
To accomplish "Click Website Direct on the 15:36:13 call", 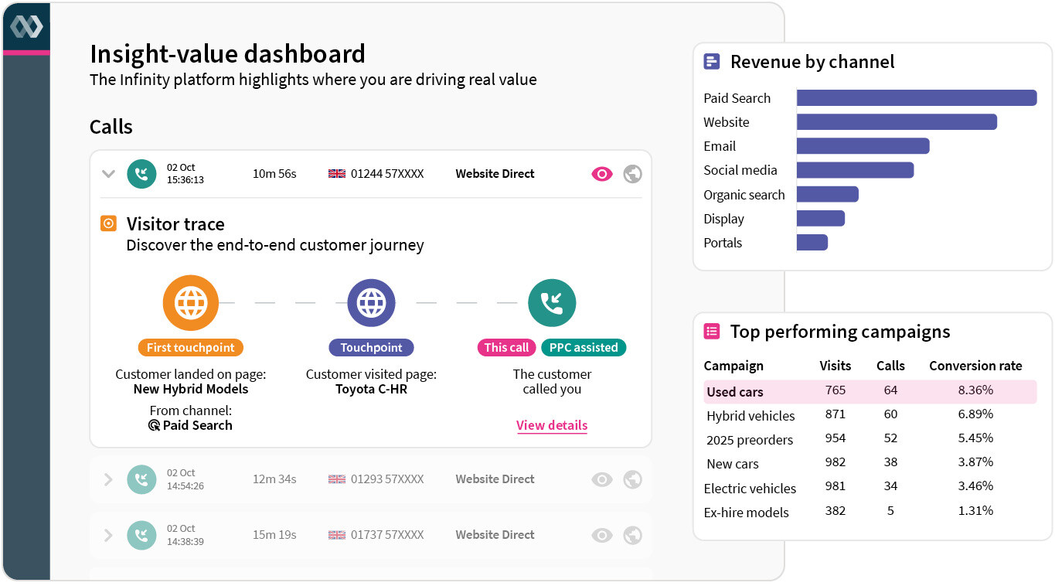I will pyautogui.click(x=495, y=174).
